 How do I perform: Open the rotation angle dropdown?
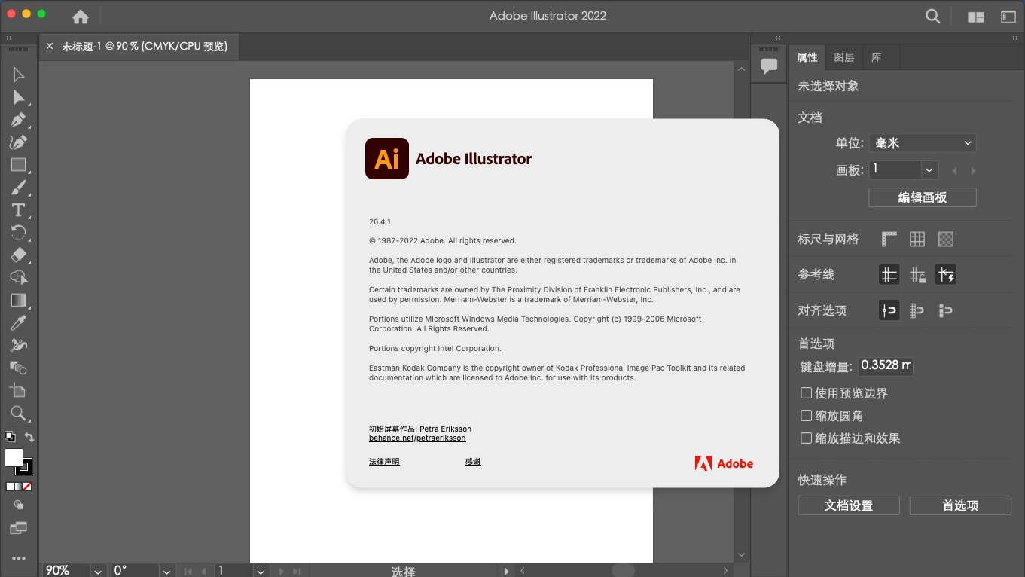click(166, 571)
